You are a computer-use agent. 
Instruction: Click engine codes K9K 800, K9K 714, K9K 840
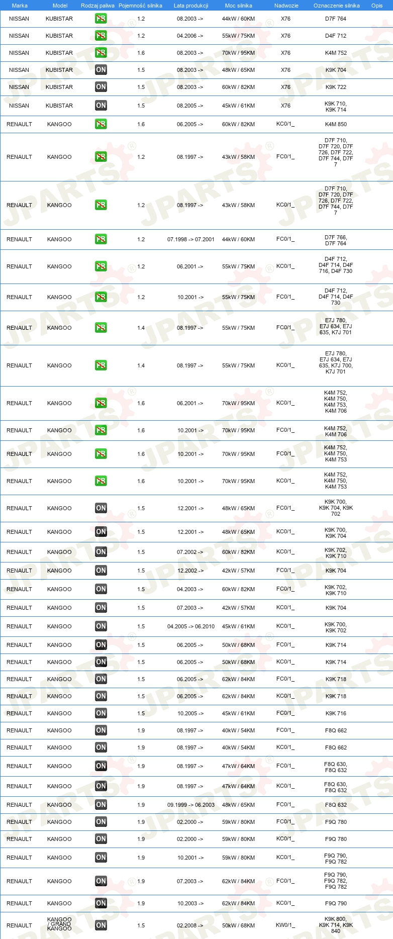[336, 925]
